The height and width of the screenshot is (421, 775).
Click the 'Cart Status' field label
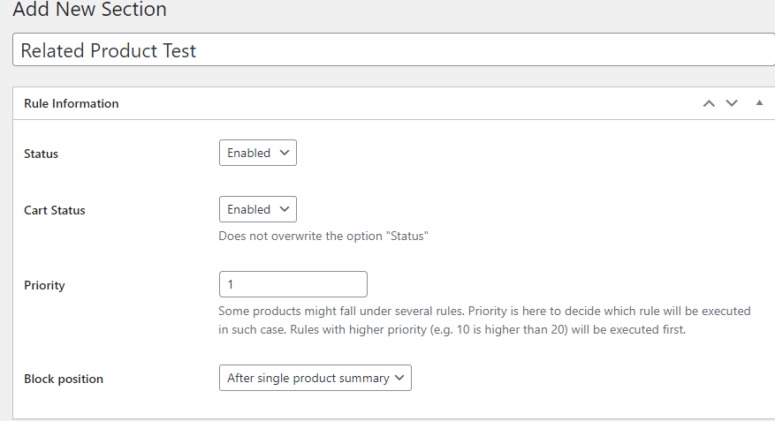[x=55, y=210]
